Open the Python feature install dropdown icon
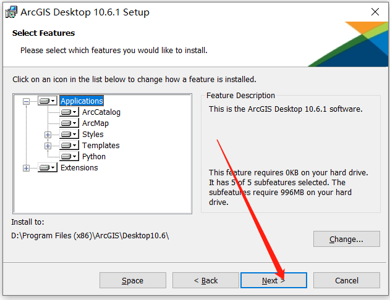The height and width of the screenshot is (300, 390). (x=69, y=156)
